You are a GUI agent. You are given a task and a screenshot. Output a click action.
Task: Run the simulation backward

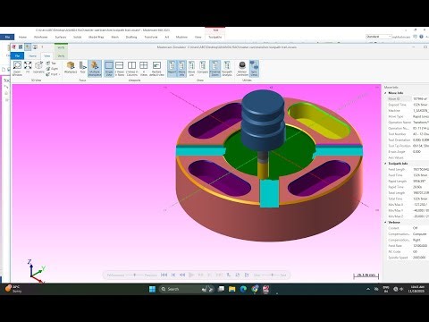[182, 275]
